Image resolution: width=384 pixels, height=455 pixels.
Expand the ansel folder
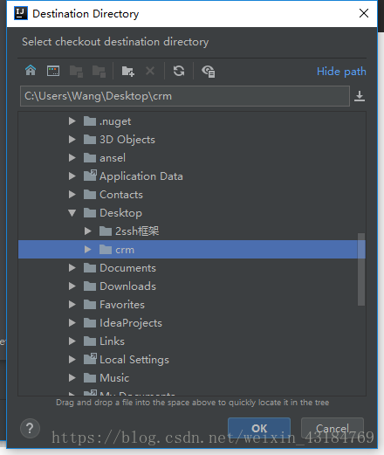pyautogui.click(x=72, y=158)
